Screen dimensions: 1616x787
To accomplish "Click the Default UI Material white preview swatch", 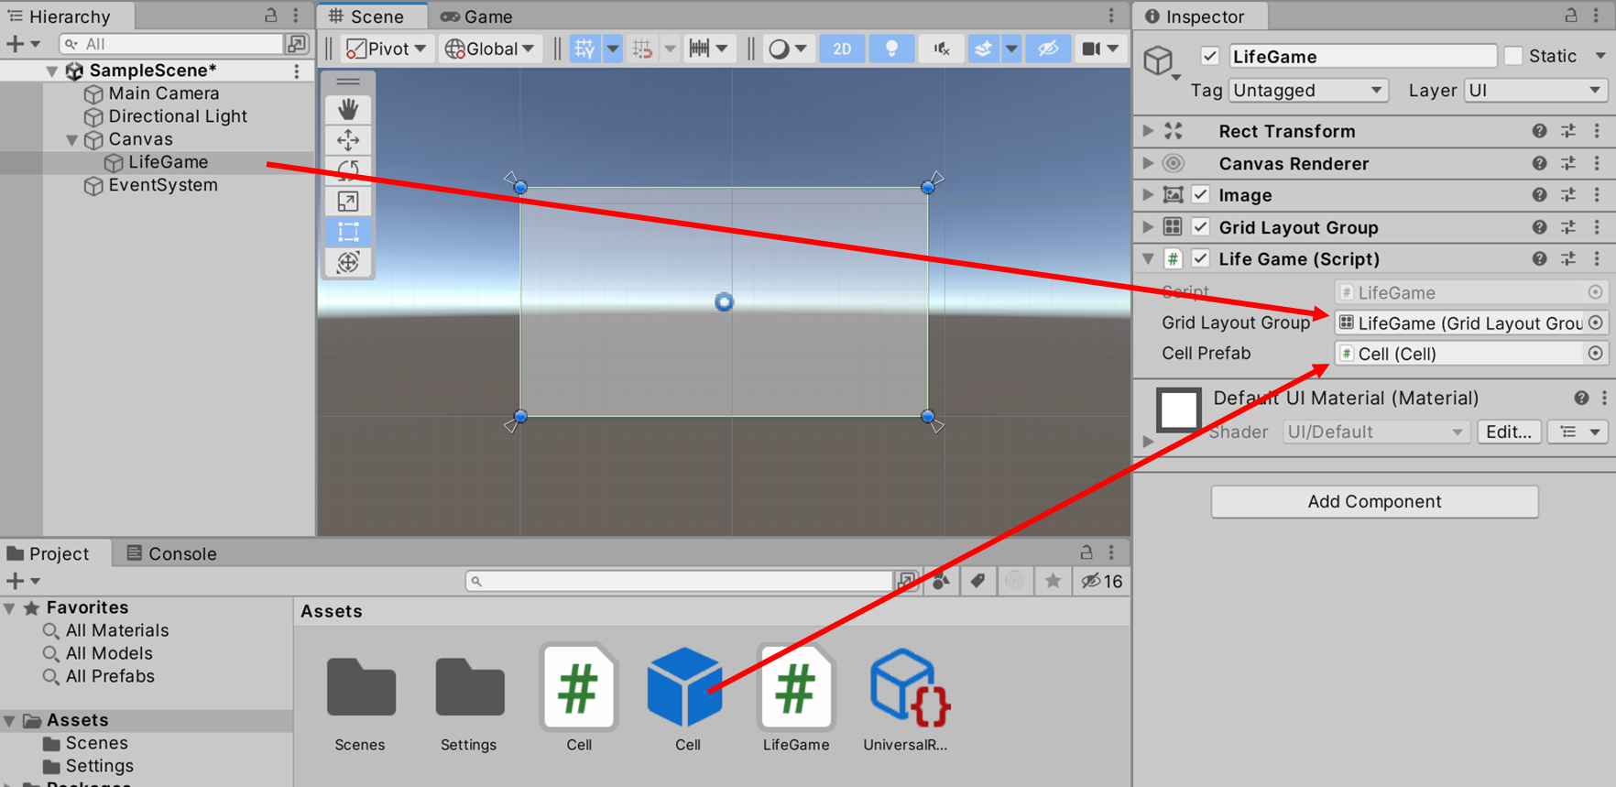I will coord(1178,410).
